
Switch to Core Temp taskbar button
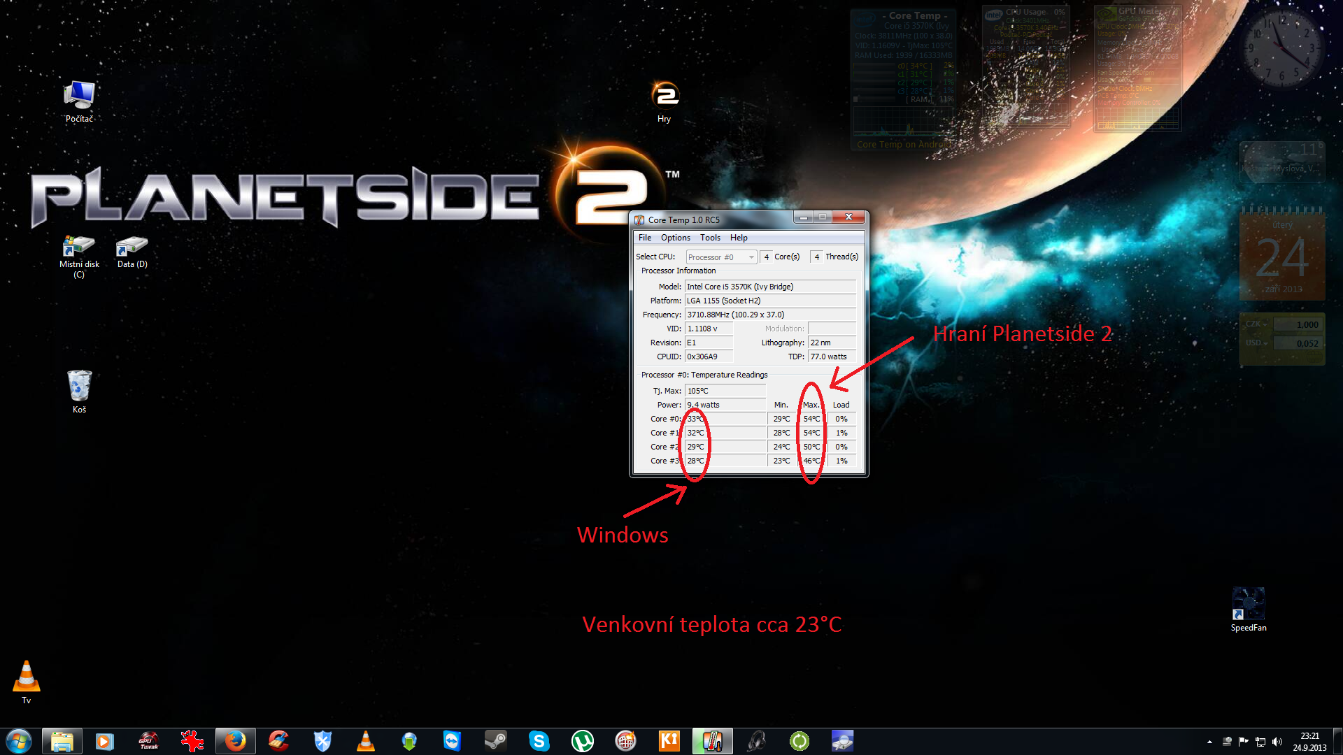pos(713,741)
